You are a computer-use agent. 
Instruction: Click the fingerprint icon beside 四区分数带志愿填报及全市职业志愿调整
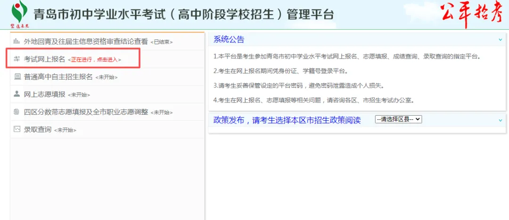(x=16, y=112)
